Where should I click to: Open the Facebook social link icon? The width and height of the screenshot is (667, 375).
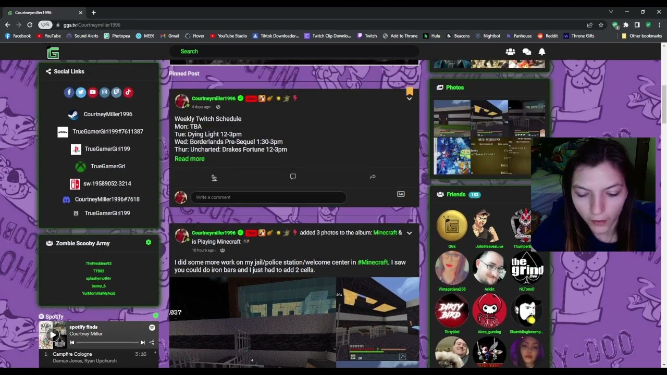(x=69, y=92)
